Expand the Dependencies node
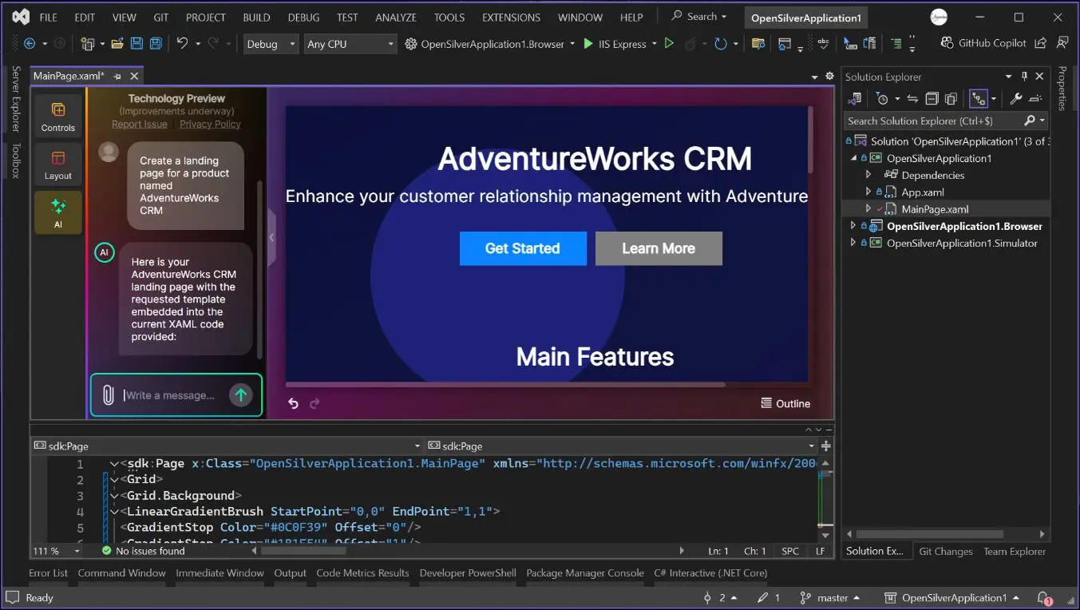The height and width of the screenshot is (610, 1080). (x=869, y=175)
